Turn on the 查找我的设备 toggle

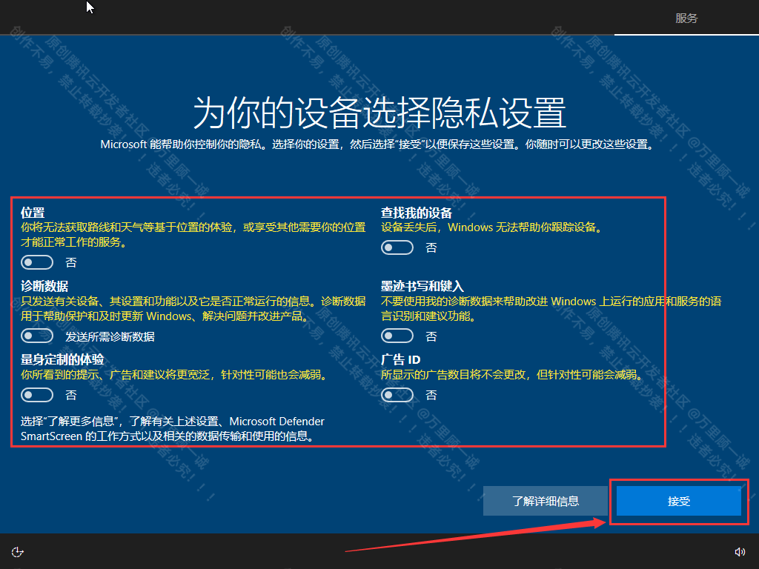pyautogui.click(x=397, y=247)
